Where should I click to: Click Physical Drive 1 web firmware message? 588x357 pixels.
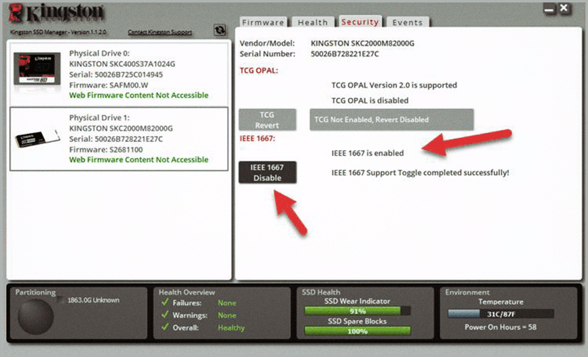click(x=139, y=159)
